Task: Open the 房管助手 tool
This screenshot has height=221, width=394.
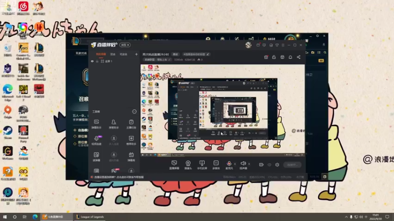Action: [114, 124]
